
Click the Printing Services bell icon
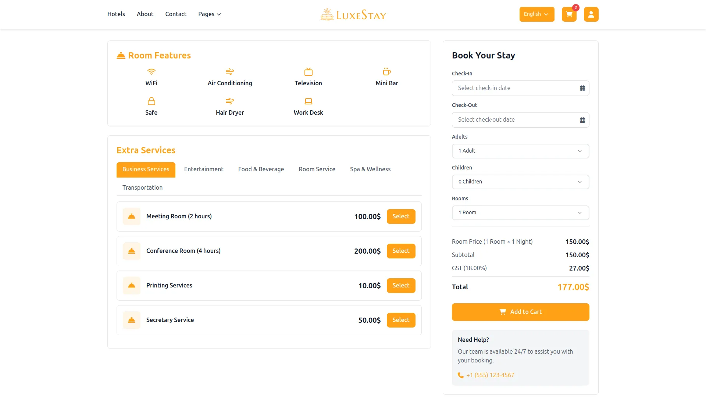coord(132,286)
